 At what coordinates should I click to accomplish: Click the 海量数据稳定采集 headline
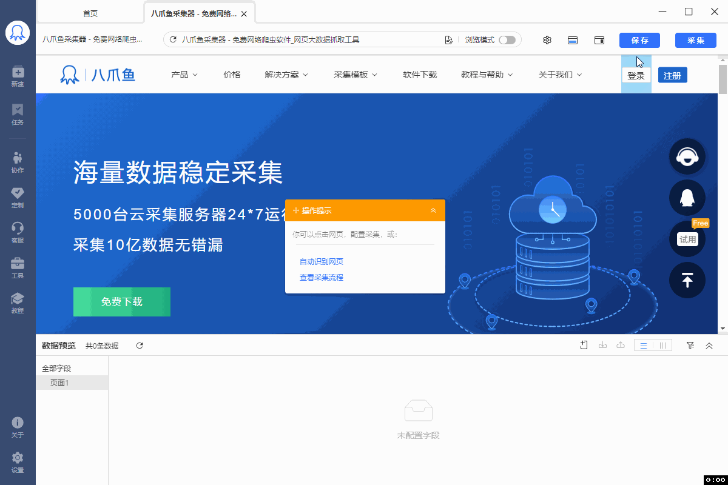pos(178,173)
